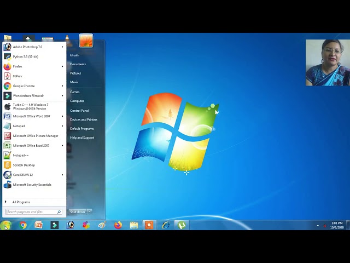Open Windows Explorer folder on taskbar

tap(134, 225)
